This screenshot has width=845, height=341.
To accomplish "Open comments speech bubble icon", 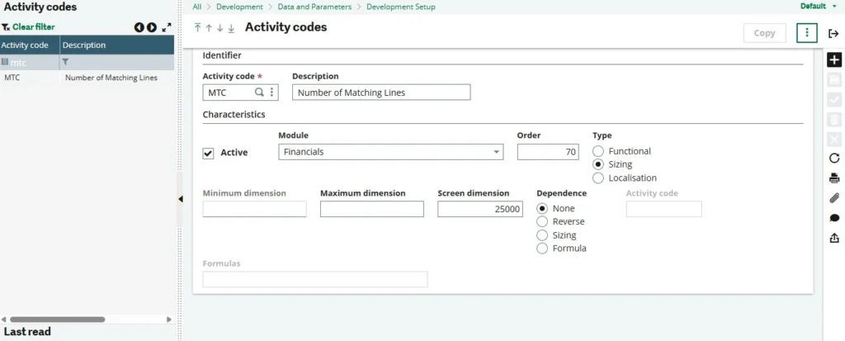I will tap(834, 218).
